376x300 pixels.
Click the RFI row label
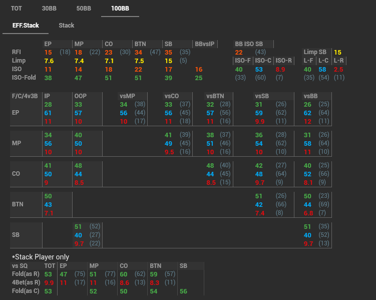coord(17,52)
